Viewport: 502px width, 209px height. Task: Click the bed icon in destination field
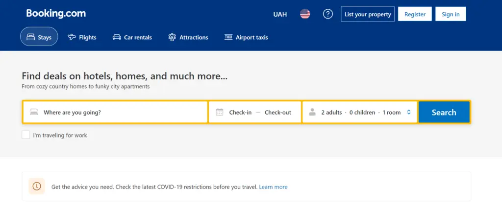click(34, 112)
